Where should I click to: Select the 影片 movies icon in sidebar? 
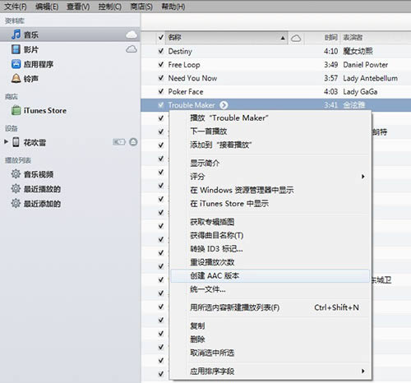(16, 49)
